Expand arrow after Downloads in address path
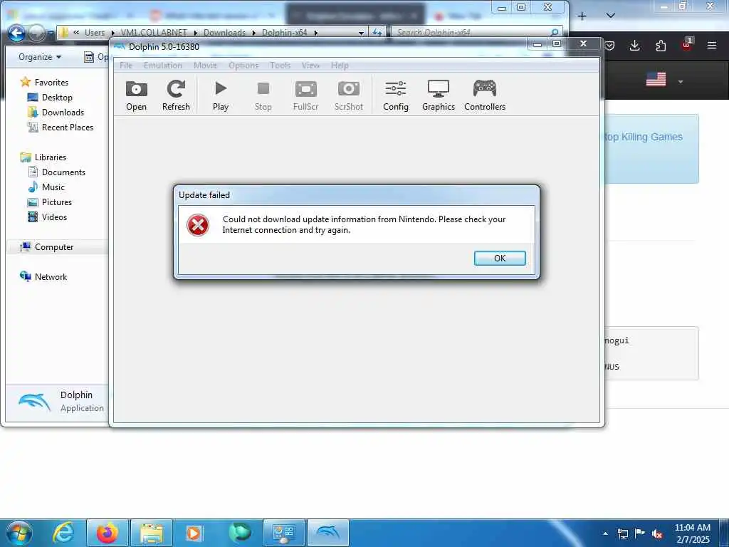This screenshot has width=729, height=547. [254, 33]
